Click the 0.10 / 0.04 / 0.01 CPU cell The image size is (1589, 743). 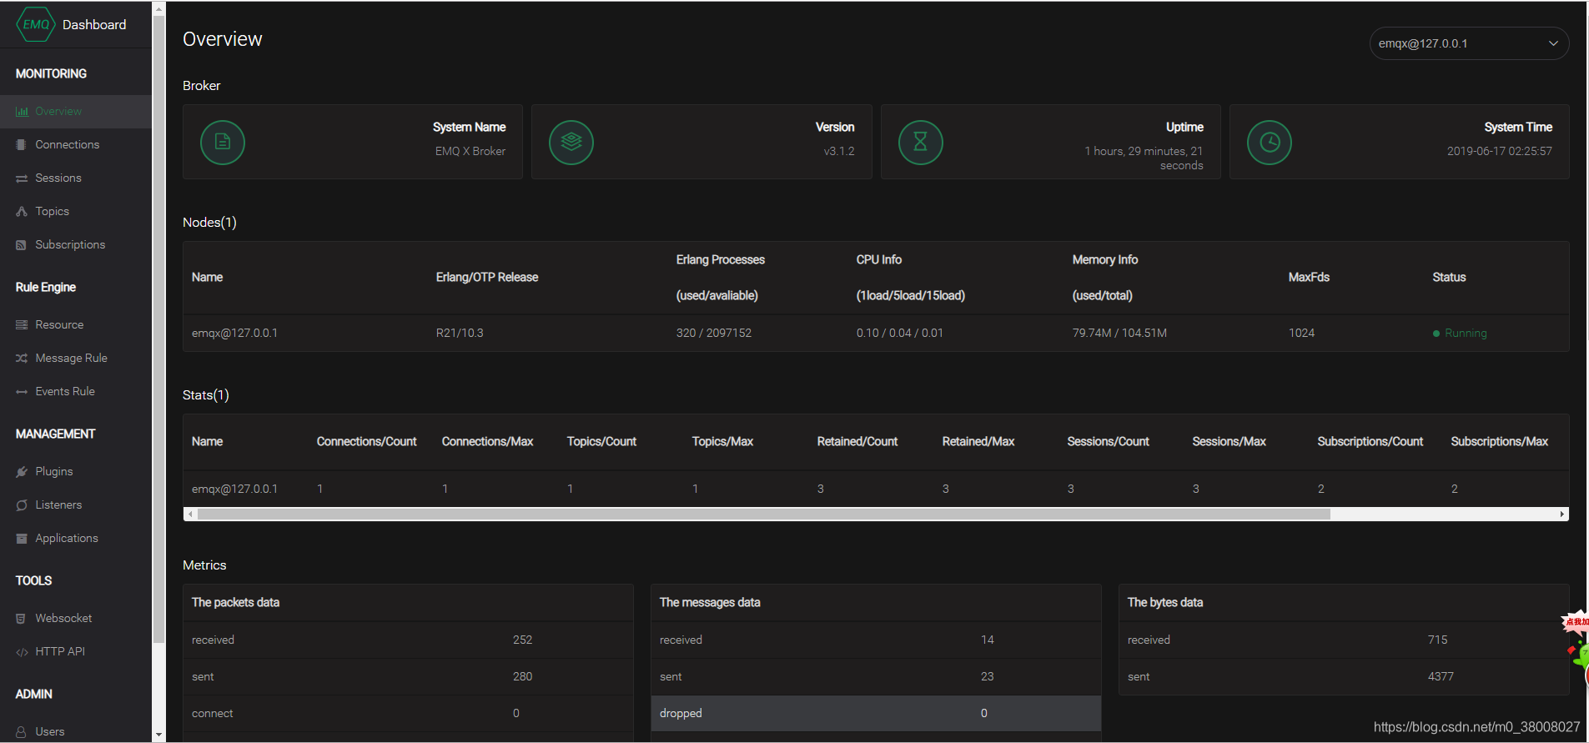(x=900, y=334)
